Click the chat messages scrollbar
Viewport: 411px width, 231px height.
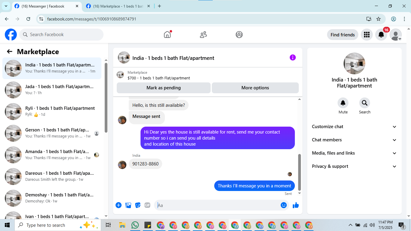coord(299,172)
